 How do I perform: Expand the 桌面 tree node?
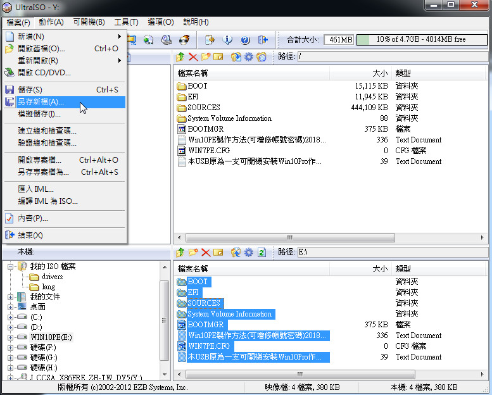[x=10, y=307]
